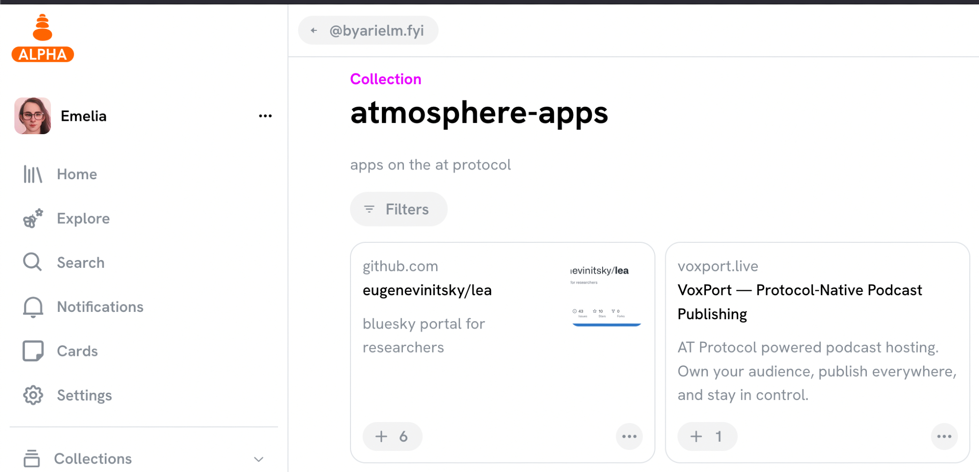The width and height of the screenshot is (979, 472).
Task: Click the Collections stack icon
Action: [32, 459]
